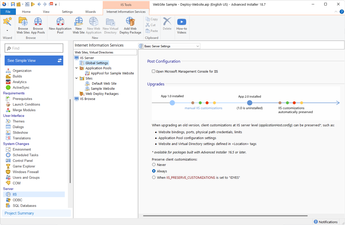Viewport: 345px width, 225px height.
Task: Save the project using the floppy disk icon
Action: tap(13, 4)
